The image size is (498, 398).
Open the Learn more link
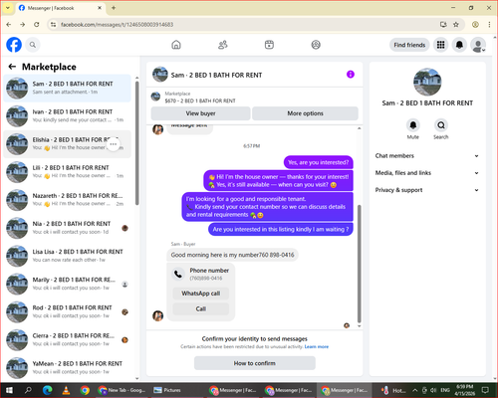pyautogui.click(x=317, y=346)
